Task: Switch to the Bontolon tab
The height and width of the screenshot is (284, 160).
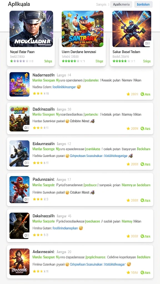Action: click(x=143, y=4)
